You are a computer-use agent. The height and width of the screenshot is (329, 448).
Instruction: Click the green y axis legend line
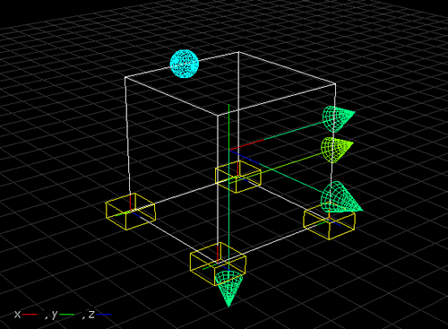click(66, 315)
